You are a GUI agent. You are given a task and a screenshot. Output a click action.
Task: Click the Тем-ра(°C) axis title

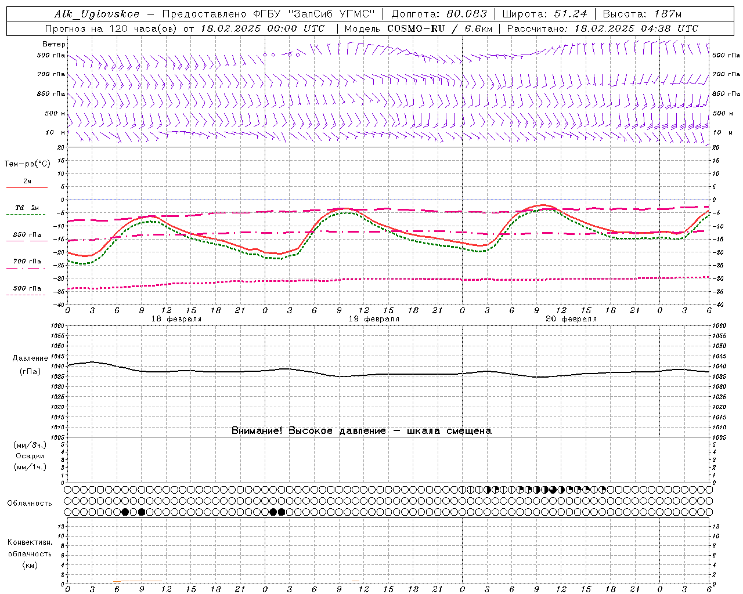(x=27, y=164)
